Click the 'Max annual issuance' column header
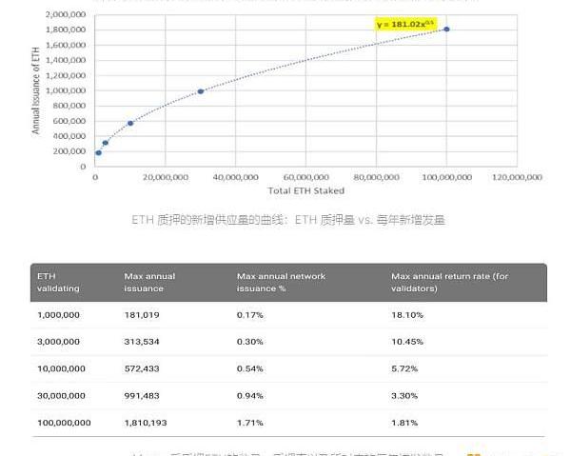 149,282
